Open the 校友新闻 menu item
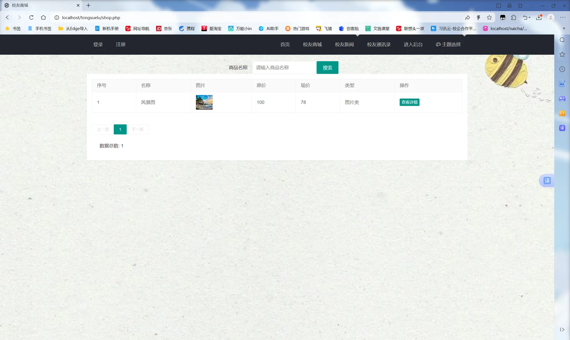570x340 pixels. 344,44
